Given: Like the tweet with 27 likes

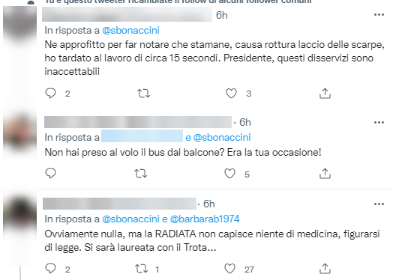Looking at the screenshot, I should tap(229, 269).
